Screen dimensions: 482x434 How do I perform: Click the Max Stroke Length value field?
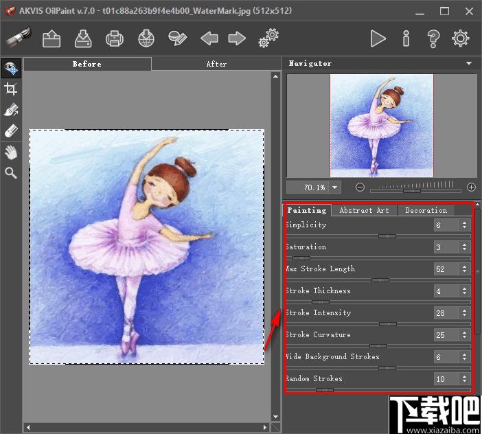coord(446,269)
